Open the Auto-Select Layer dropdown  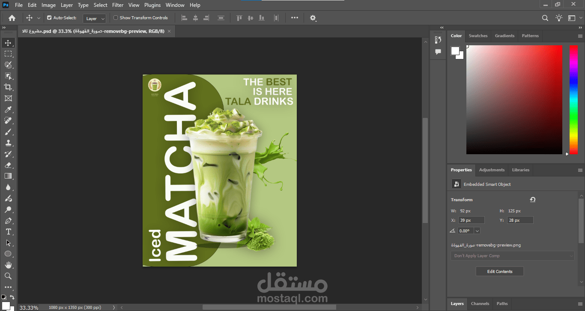94,18
